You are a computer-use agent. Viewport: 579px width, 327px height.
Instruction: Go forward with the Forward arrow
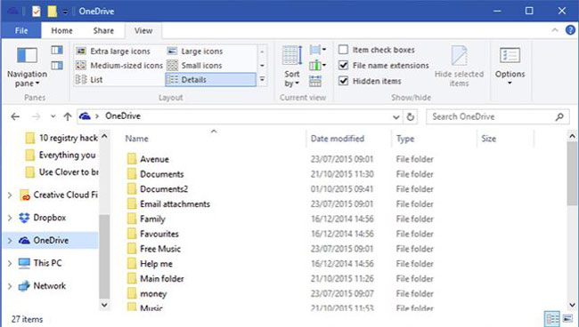tap(36, 116)
